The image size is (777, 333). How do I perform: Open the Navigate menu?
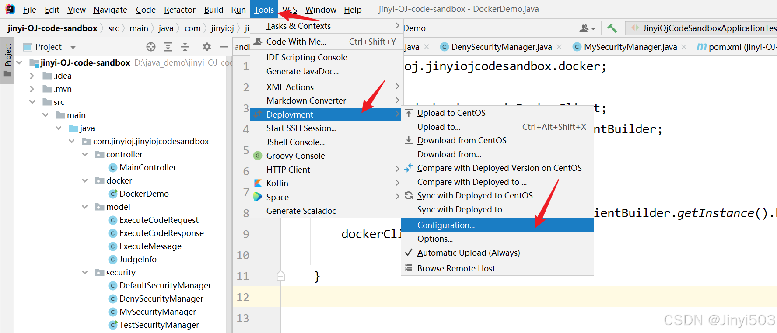point(110,10)
